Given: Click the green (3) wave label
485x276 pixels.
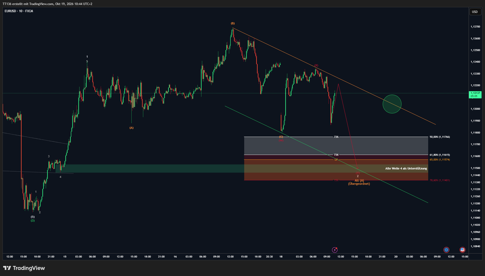Looking at the screenshot, I should point(33,220).
